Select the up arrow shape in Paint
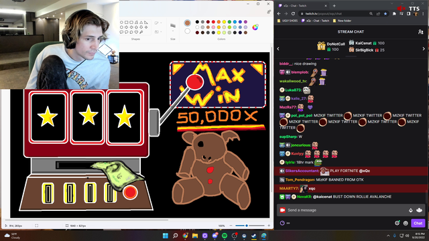The image size is (429, 241). 136,27
